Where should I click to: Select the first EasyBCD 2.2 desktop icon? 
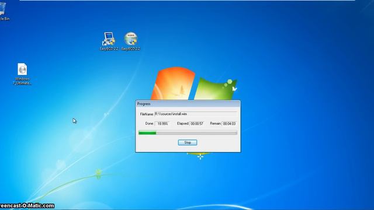[x=109, y=41]
